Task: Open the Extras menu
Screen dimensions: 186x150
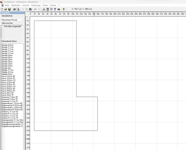Action: point(45,5)
